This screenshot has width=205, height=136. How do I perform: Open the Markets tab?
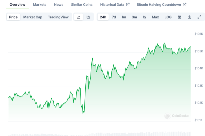pos(40,5)
